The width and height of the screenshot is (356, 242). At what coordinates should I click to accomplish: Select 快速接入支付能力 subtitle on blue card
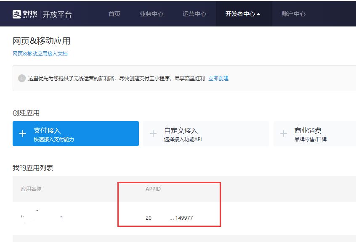[54, 139]
